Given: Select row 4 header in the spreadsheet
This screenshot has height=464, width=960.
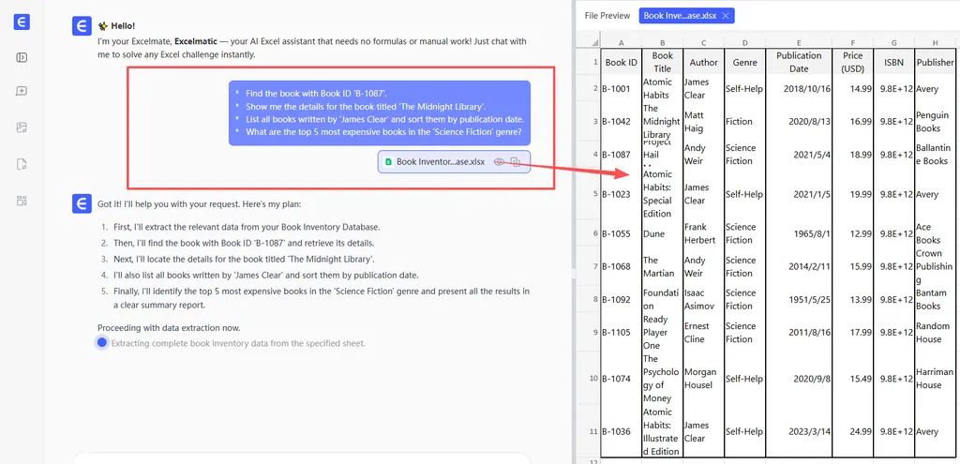Looking at the screenshot, I should click(x=593, y=155).
